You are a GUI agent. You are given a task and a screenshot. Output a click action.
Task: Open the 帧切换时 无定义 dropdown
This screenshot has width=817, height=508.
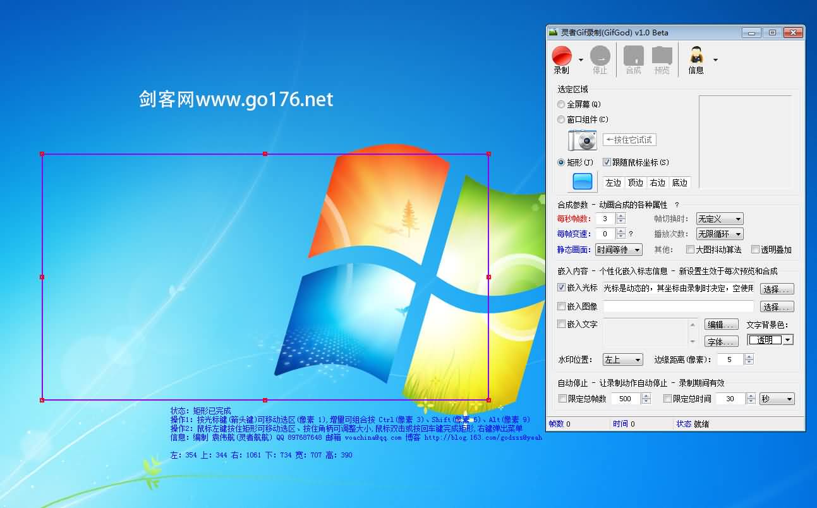pos(720,219)
